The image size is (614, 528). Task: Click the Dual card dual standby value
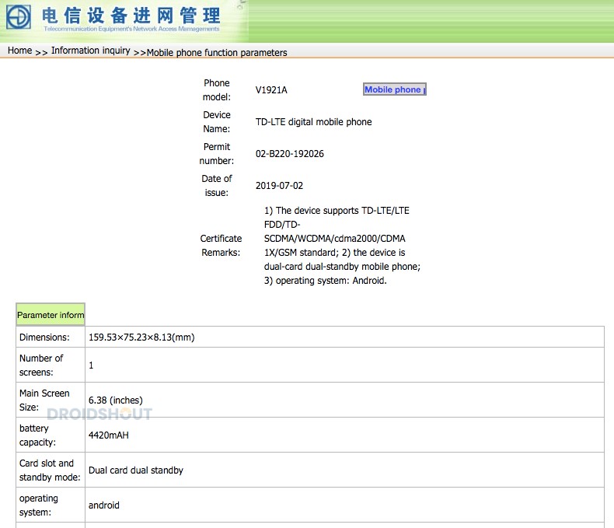coord(136,470)
